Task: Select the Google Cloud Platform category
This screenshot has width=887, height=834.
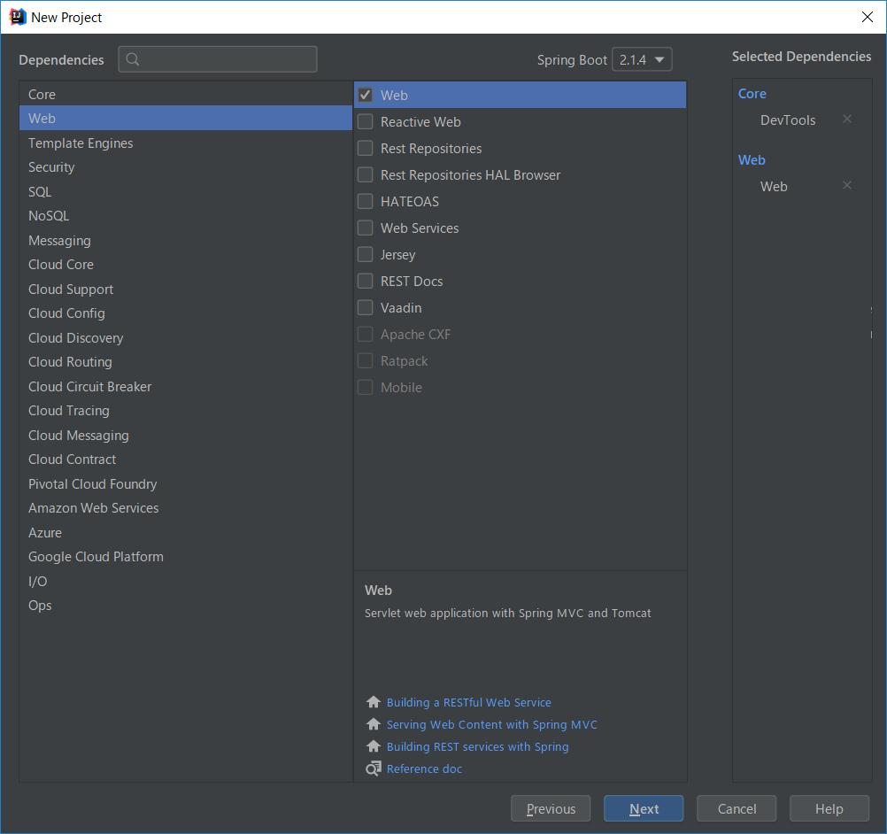Action: click(x=186, y=557)
